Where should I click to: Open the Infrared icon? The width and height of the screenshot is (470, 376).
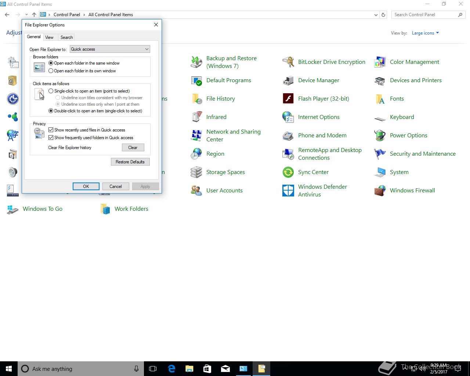coord(196,117)
